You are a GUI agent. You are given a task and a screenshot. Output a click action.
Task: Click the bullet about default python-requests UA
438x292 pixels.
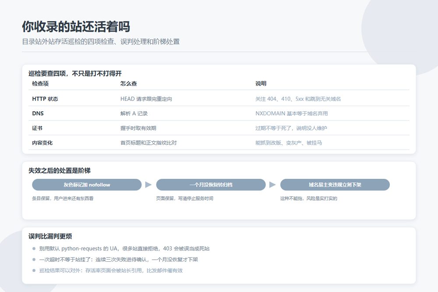tap(124, 248)
